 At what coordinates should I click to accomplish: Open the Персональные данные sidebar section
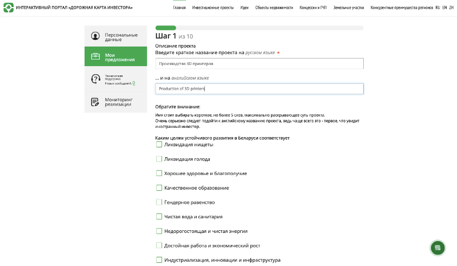115,36
